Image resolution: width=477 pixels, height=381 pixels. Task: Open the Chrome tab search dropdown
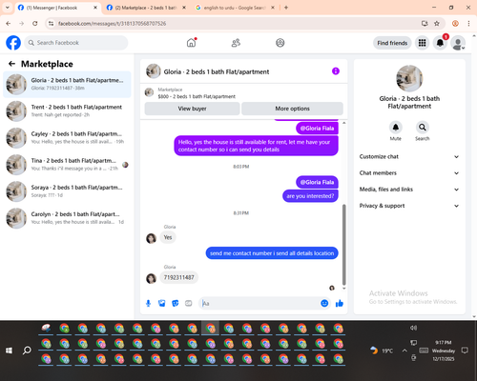click(x=8, y=8)
